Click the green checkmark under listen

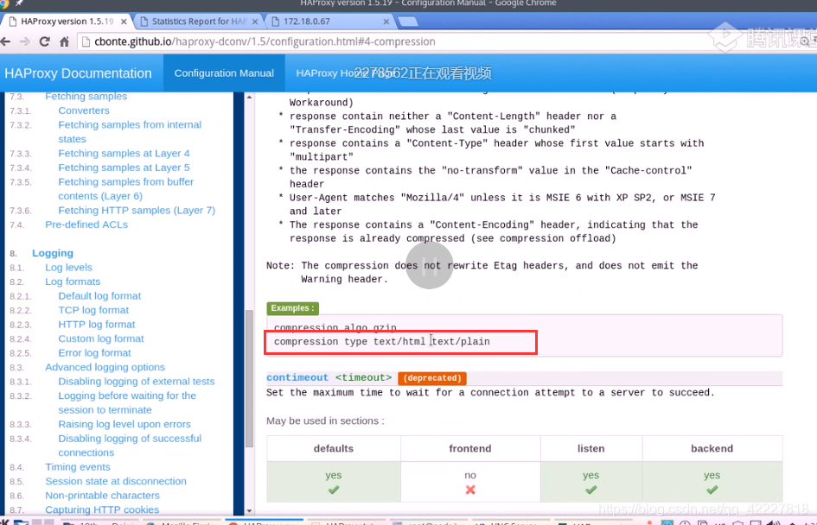pos(590,490)
